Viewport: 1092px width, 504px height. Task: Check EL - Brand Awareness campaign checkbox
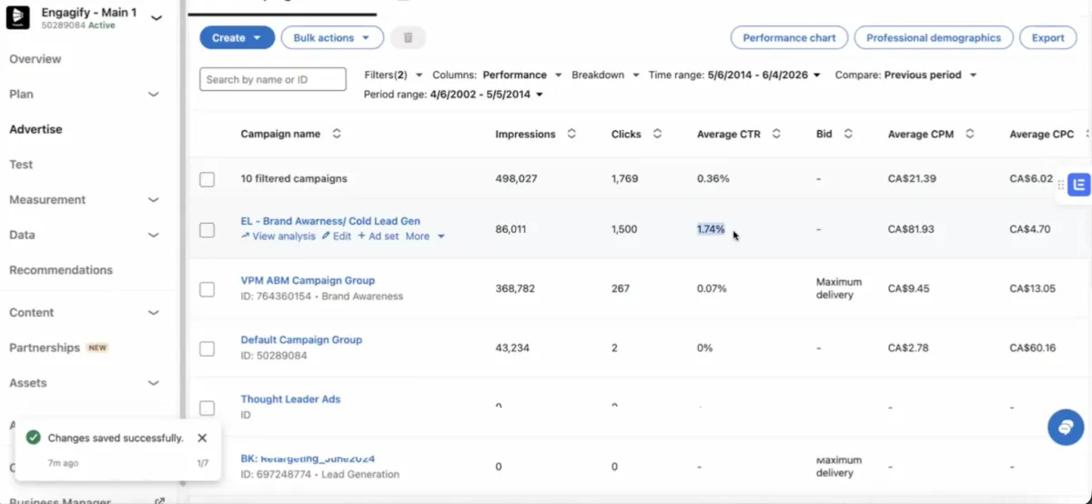(207, 230)
